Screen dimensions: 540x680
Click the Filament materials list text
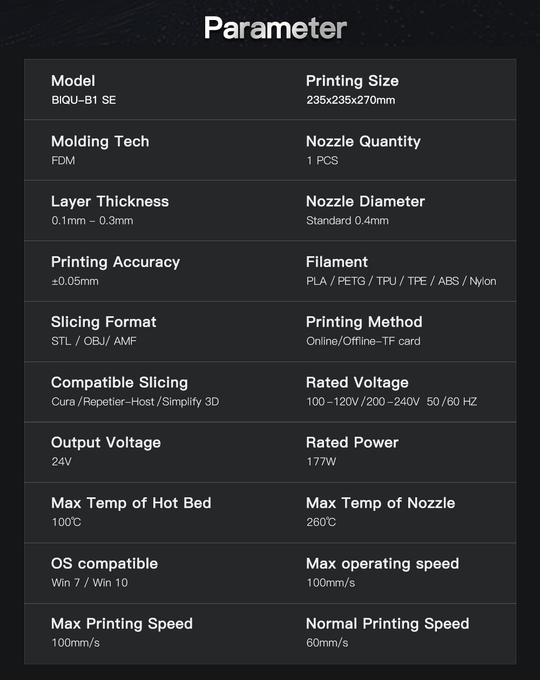pos(401,281)
